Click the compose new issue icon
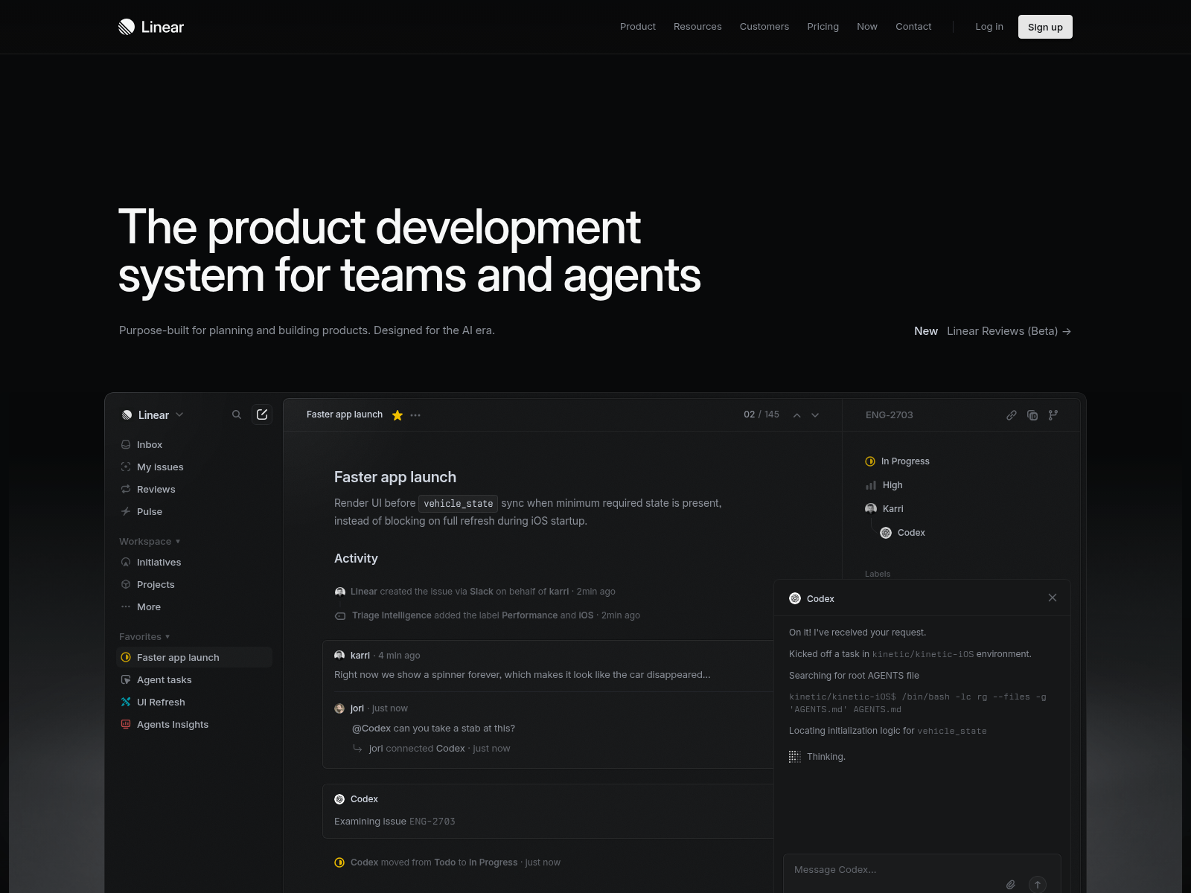The height and width of the screenshot is (893, 1191). pos(262,415)
